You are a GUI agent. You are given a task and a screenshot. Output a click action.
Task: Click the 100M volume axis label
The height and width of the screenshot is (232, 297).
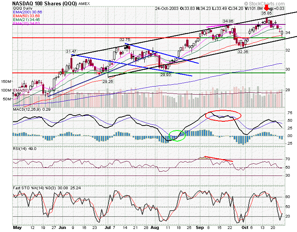point(6,90)
